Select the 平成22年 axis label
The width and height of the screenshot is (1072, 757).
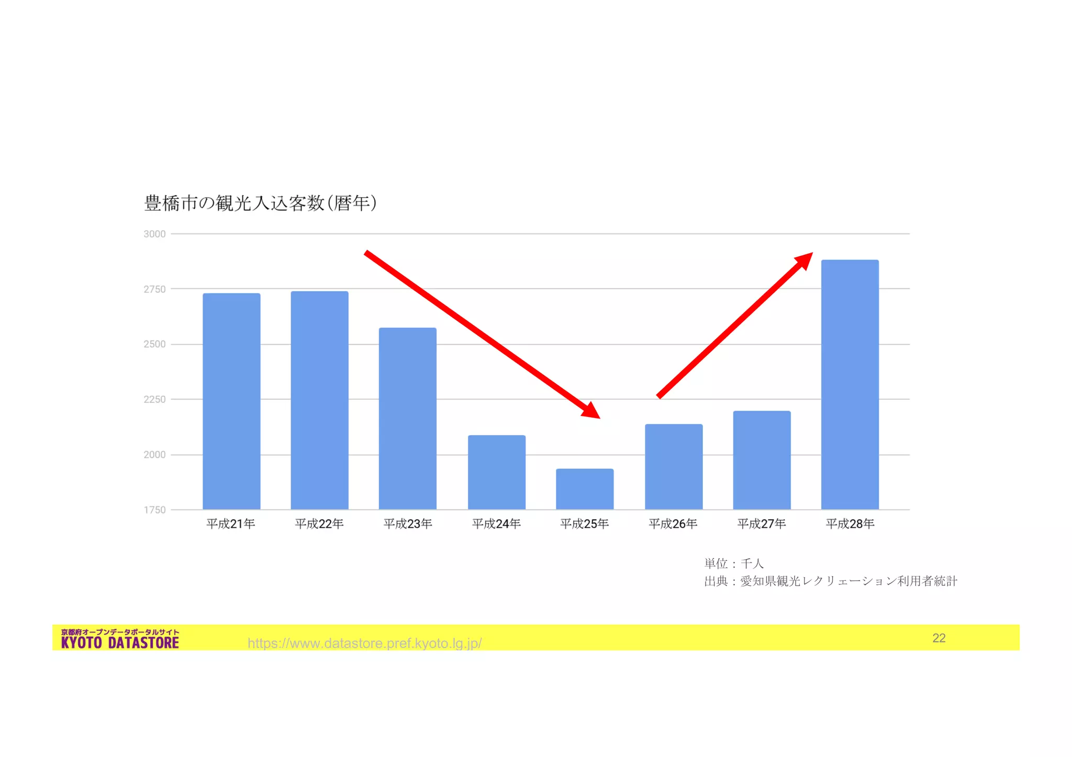tap(319, 524)
